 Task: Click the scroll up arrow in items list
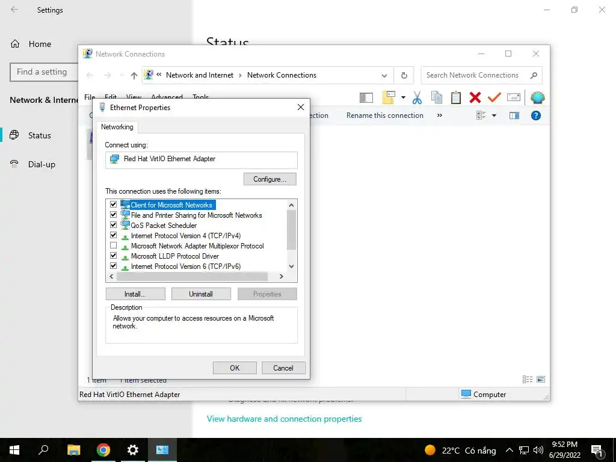pos(291,205)
